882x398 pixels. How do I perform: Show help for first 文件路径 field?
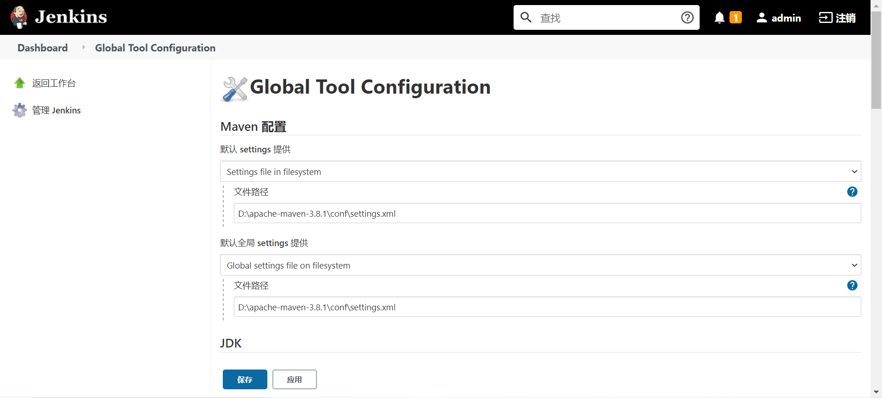(x=852, y=192)
